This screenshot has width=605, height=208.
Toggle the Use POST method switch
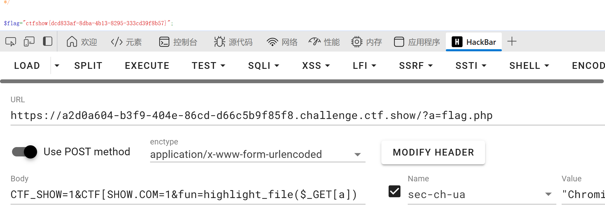25,152
